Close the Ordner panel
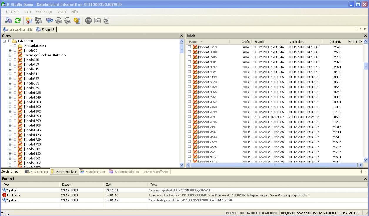This screenshot has height=216, width=369. point(181,36)
